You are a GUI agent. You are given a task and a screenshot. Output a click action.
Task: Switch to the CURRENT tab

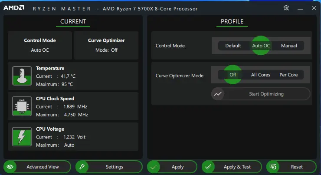tap(73, 22)
